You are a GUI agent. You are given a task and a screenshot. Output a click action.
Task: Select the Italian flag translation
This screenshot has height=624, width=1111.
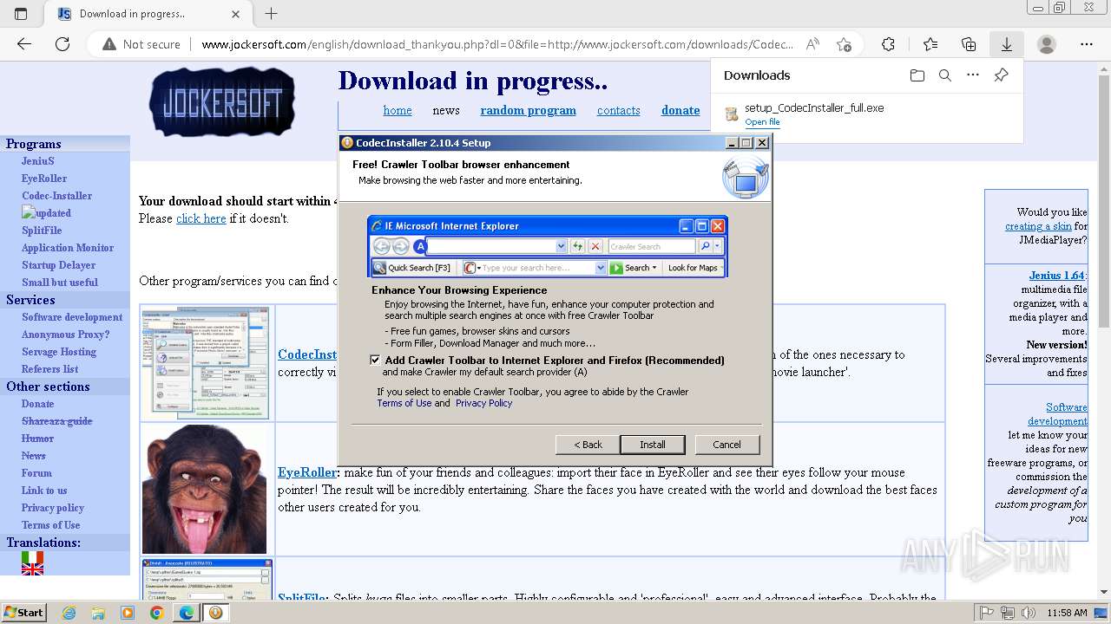(x=32, y=557)
